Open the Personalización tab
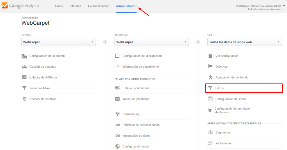The image size is (287, 150). point(98,6)
